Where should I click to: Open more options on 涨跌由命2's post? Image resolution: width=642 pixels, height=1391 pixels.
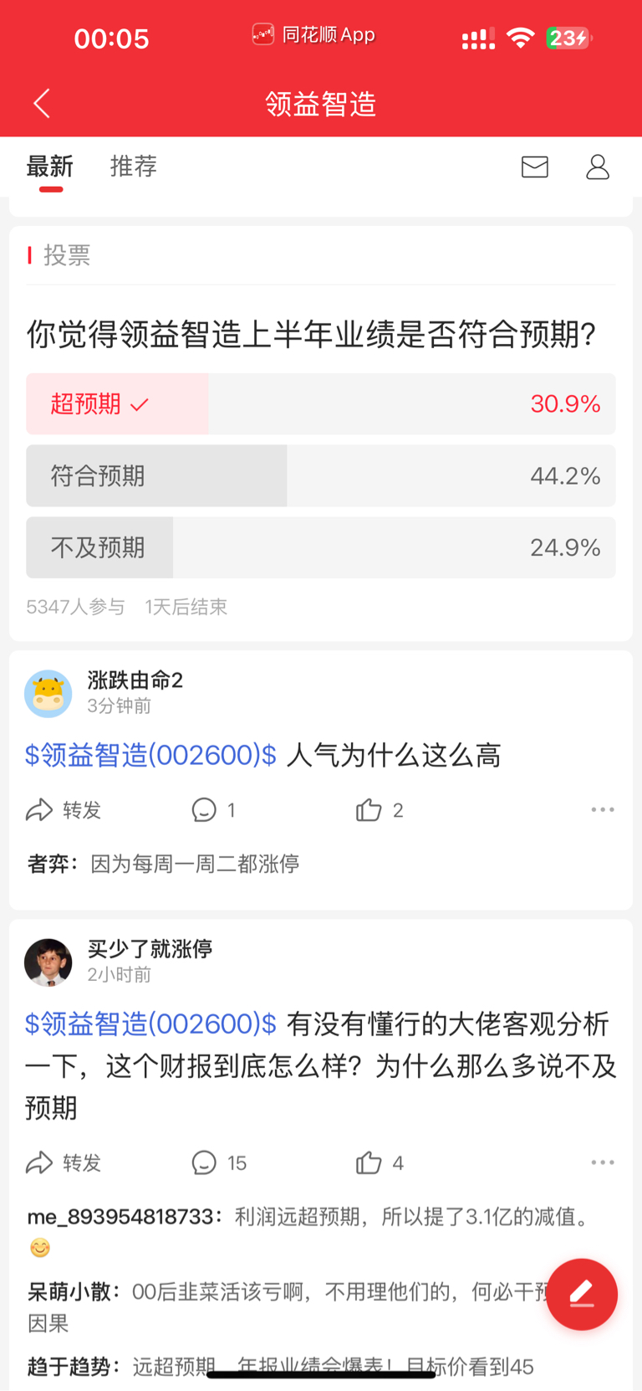(603, 810)
